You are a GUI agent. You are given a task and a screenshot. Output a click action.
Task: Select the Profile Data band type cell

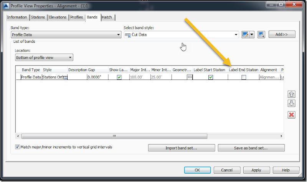point(31,77)
